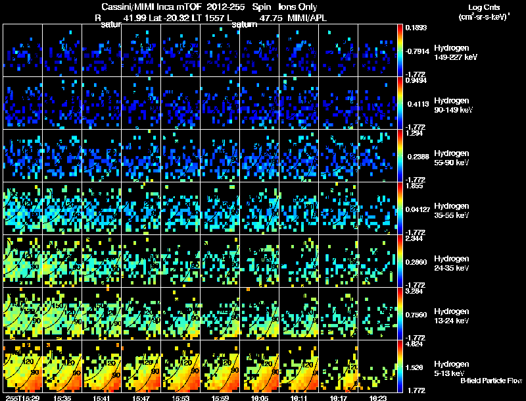
Task: Click the 'Hydrogen 5-13 keV' row label
Action: click(x=452, y=369)
